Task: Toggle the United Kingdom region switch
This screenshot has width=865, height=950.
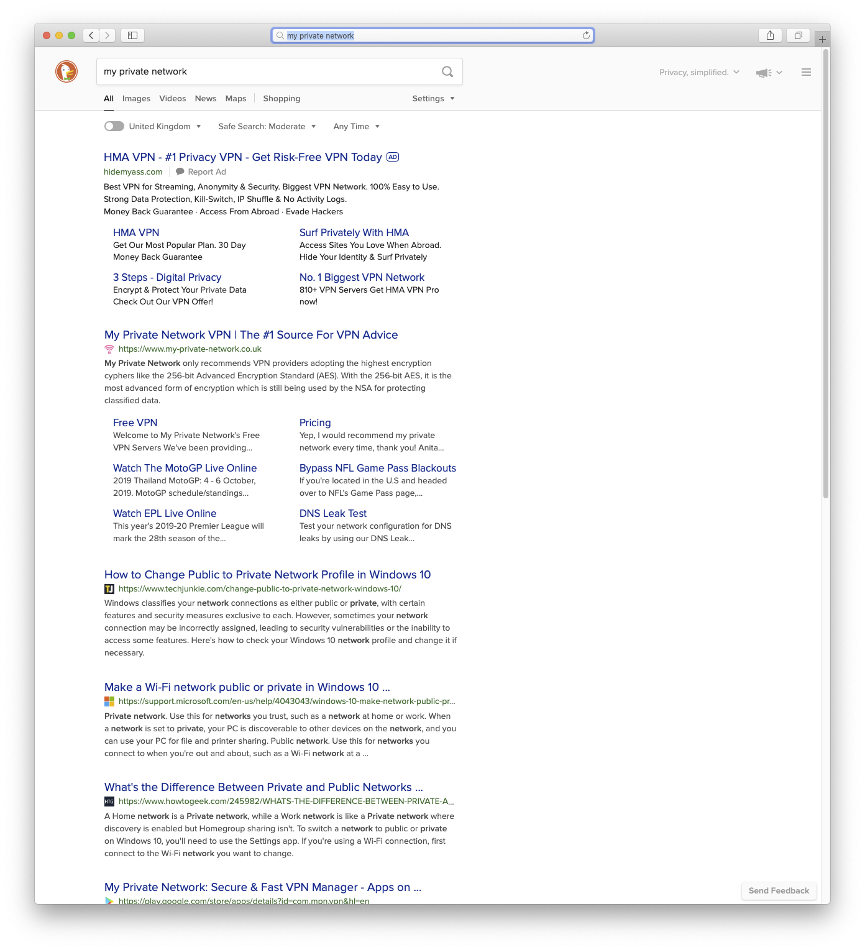Action: (114, 126)
